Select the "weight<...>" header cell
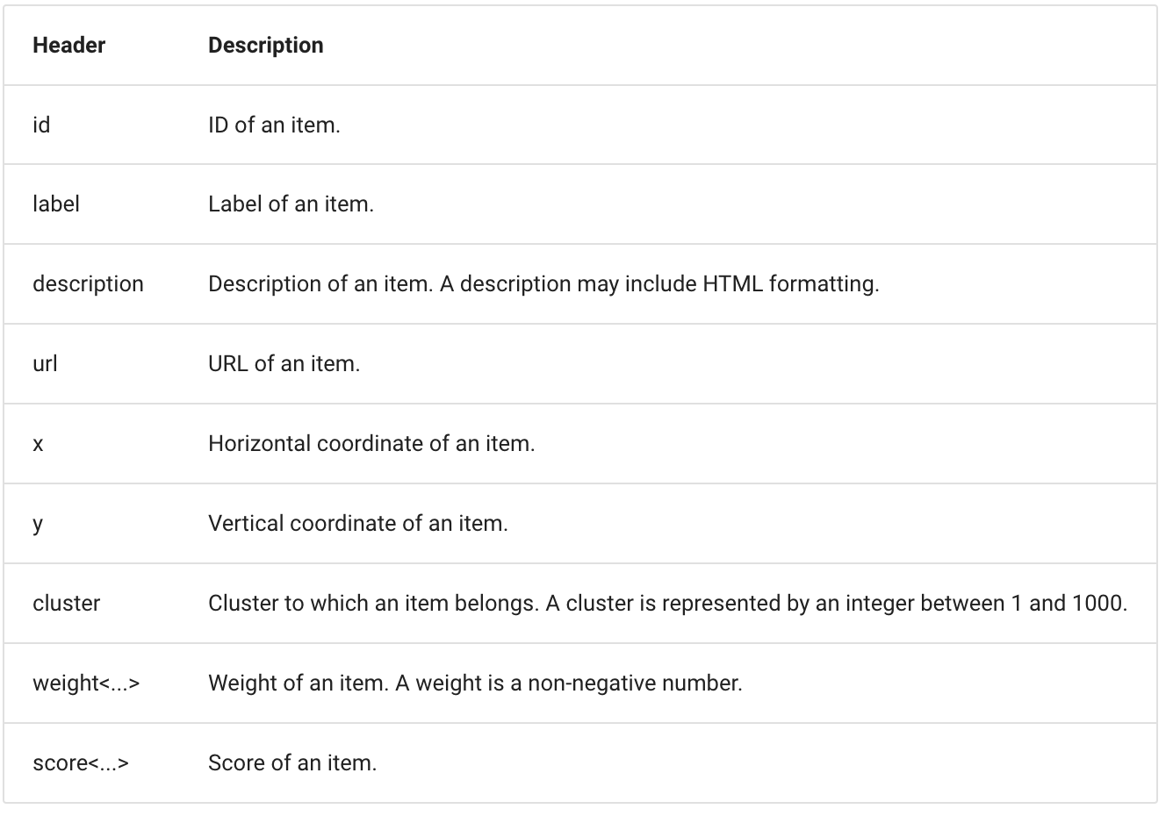Screen dimensions: 1173x816 click(86, 684)
